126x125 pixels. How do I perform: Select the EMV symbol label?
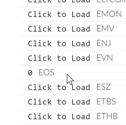pos(106,29)
